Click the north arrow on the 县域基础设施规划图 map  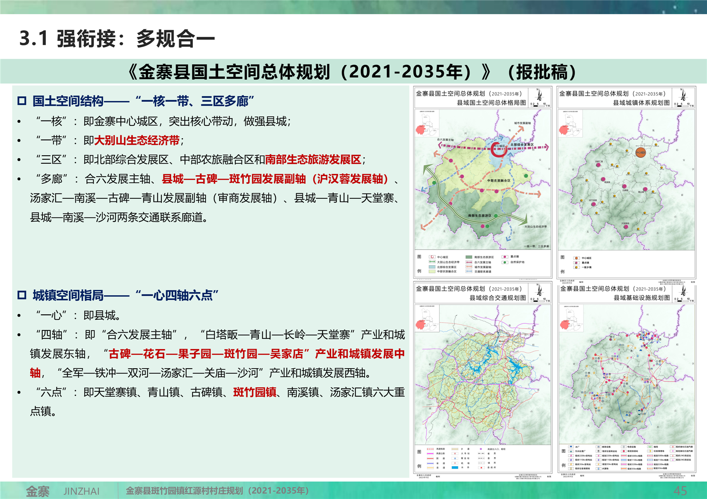(x=683, y=290)
